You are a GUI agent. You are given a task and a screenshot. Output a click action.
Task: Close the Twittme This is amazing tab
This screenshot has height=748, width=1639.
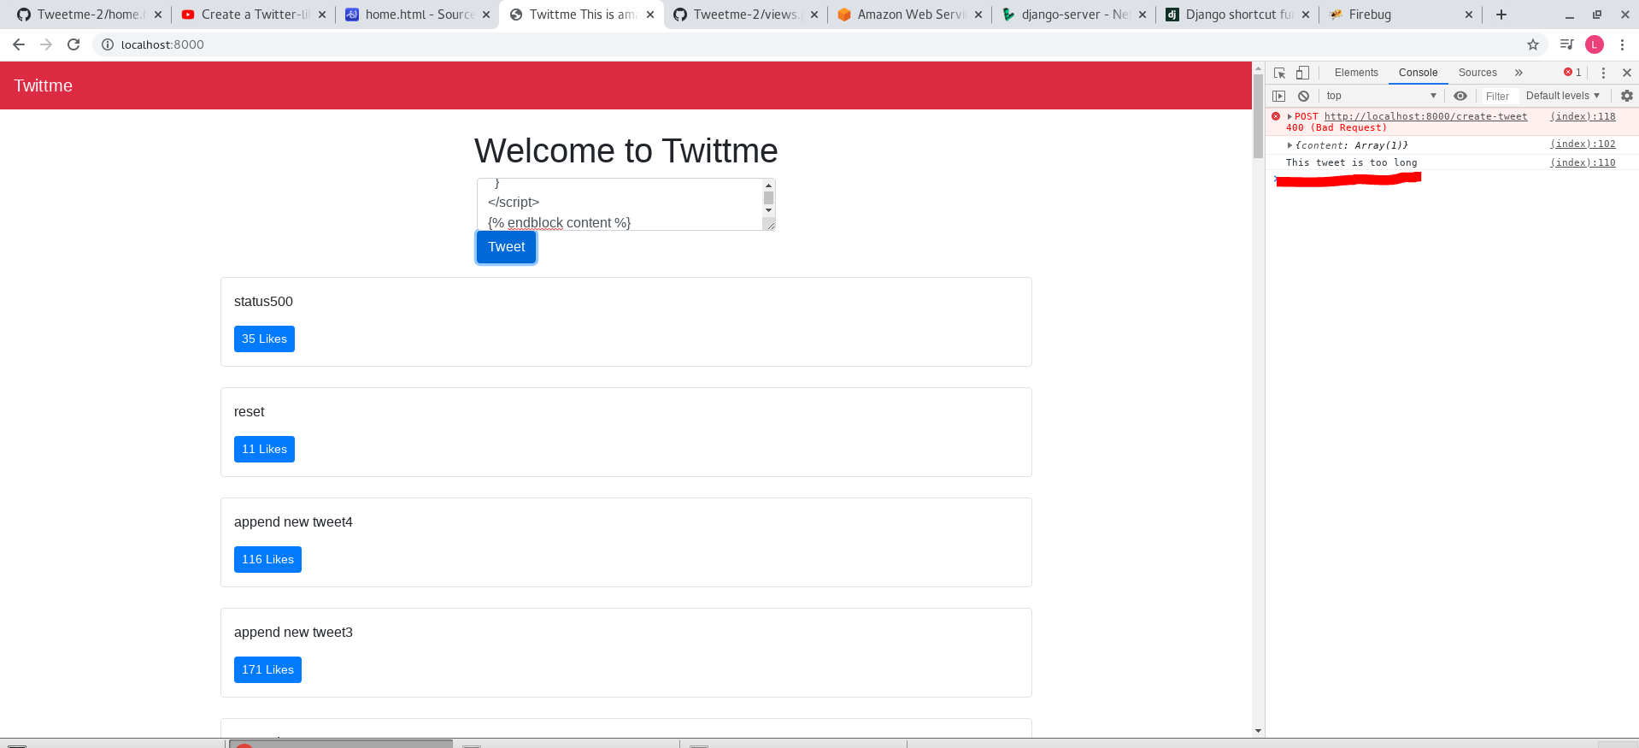pos(650,15)
